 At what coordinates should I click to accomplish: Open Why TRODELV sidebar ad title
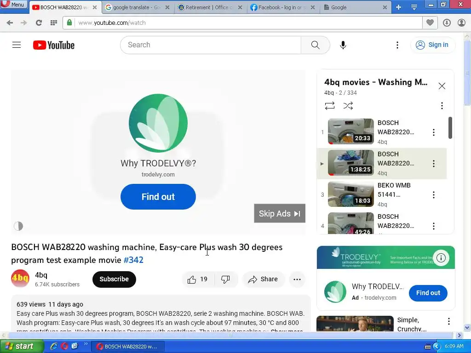tap(378, 287)
